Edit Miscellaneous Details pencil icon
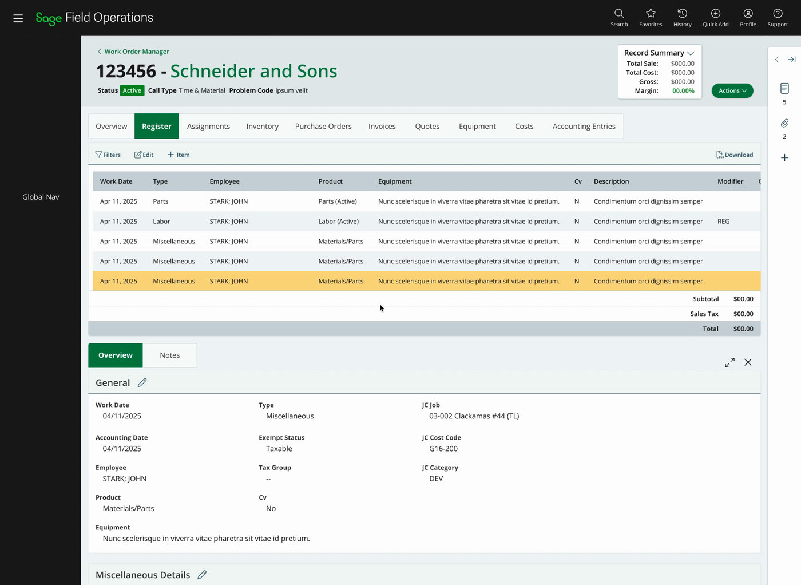The width and height of the screenshot is (801, 585). [x=202, y=575]
